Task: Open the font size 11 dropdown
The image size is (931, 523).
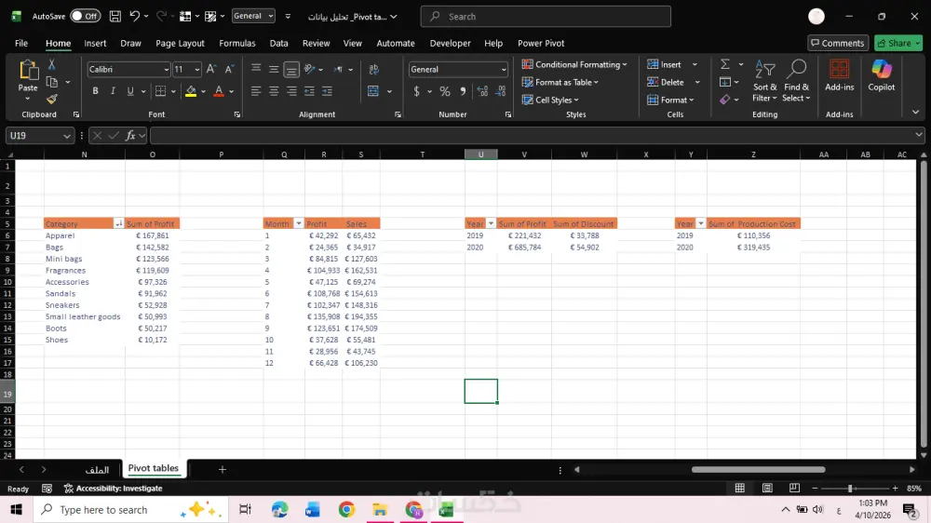Action: click(x=197, y=70)
